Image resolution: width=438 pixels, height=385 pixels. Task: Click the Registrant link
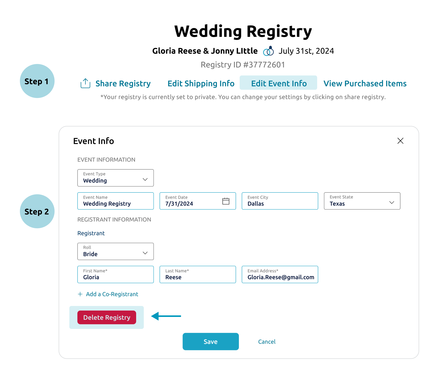91,233
